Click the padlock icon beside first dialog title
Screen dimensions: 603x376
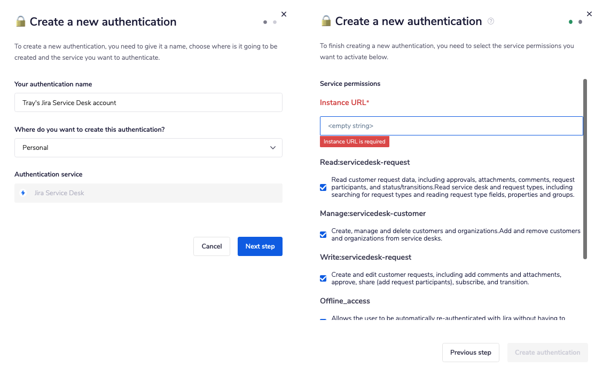click(20, 21)
